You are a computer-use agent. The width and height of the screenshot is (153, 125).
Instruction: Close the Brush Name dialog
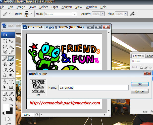click(147, 74)
